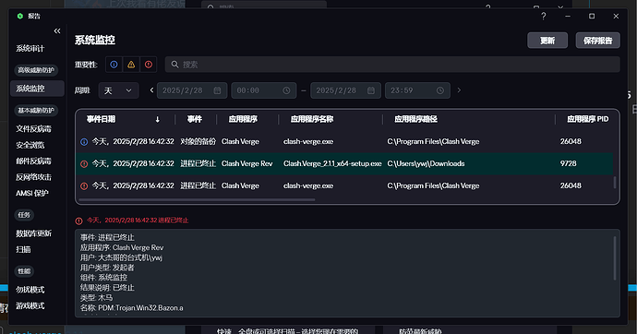
Task: Click the PDM:Trojan.Win32.Bazon.a name text
Action: [x=140, y=308]
